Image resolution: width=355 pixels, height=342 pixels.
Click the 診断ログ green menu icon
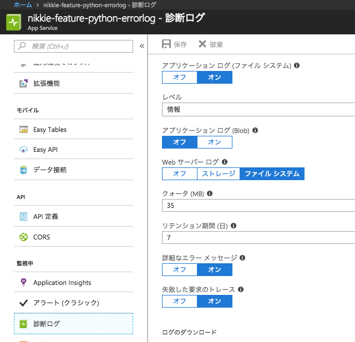(x=23, y=324)
